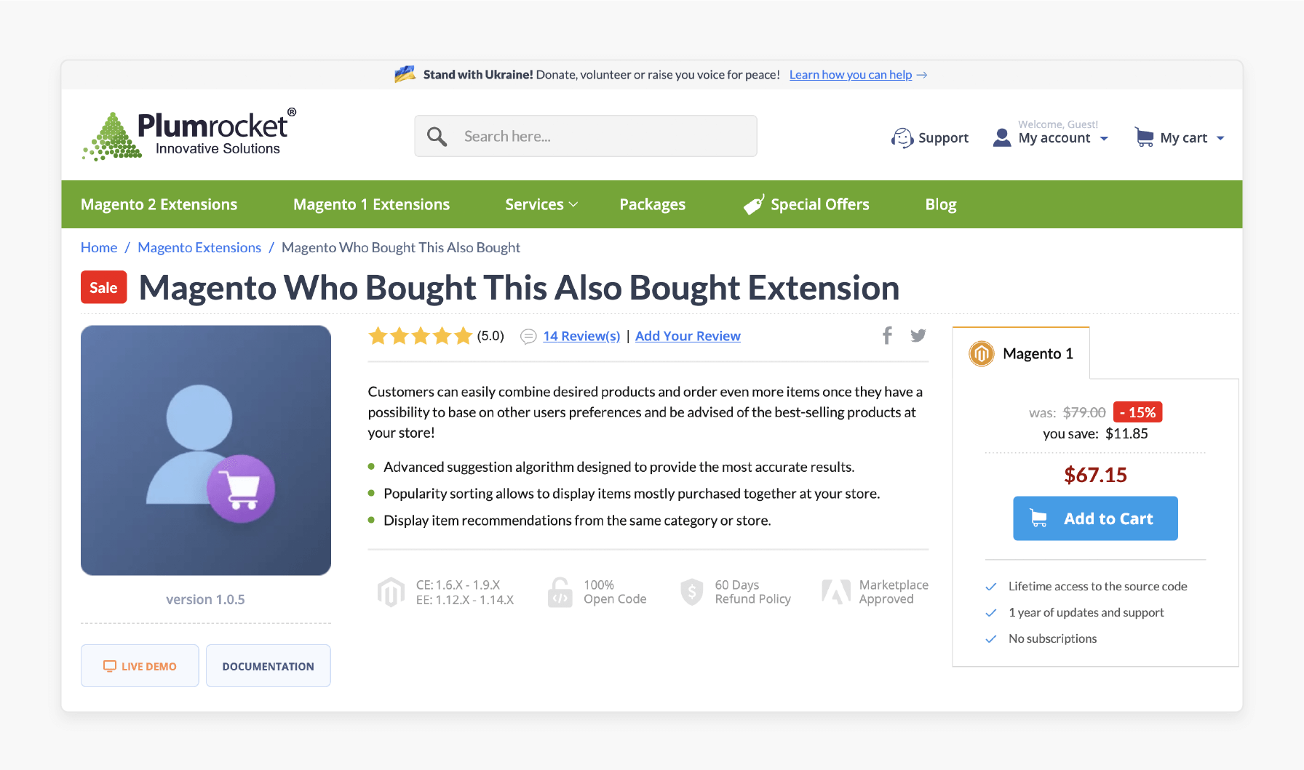Click the Add to Cart button
This screenshot has height=770, width=1304.
[x=1095, y=518]
